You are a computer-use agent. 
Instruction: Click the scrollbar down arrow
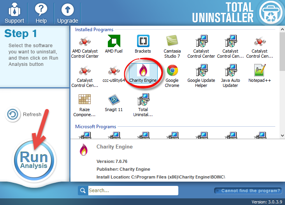pyautogui.click(x=282, y=136)
